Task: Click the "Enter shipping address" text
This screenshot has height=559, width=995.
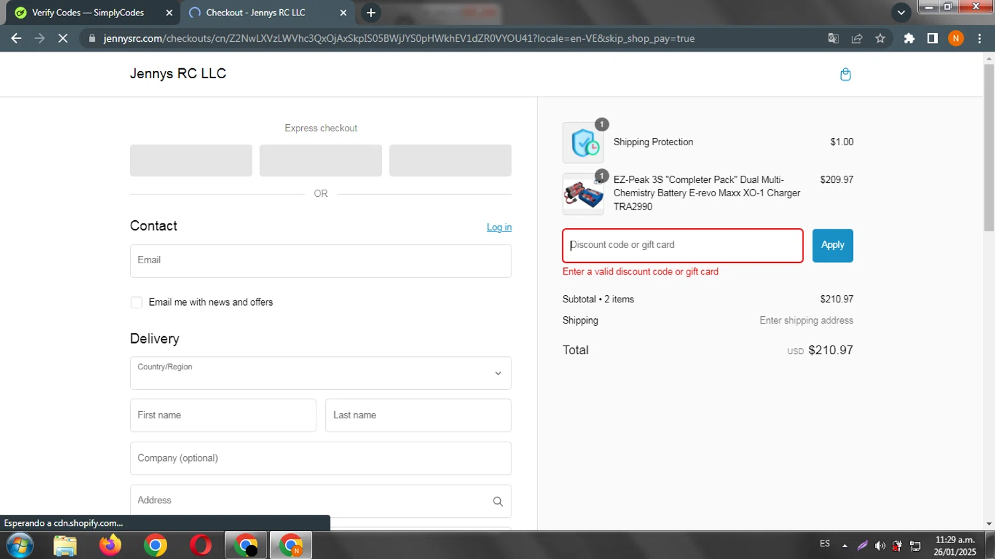Action: point(807,320)
